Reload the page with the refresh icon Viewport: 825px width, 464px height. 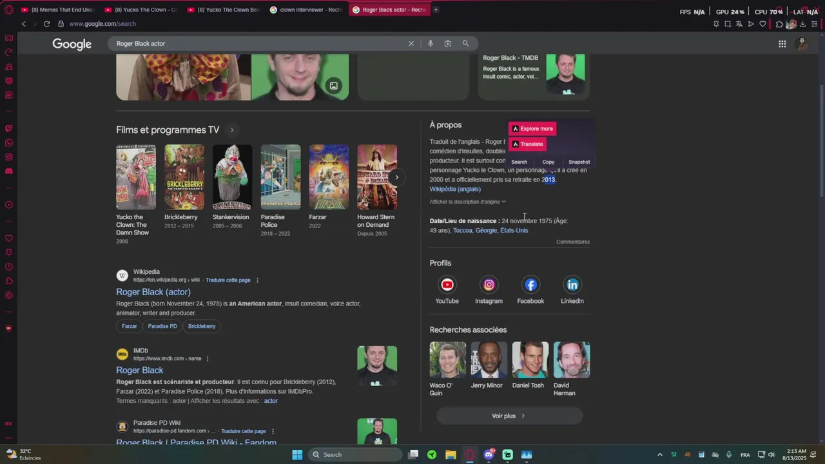[46, 24]
